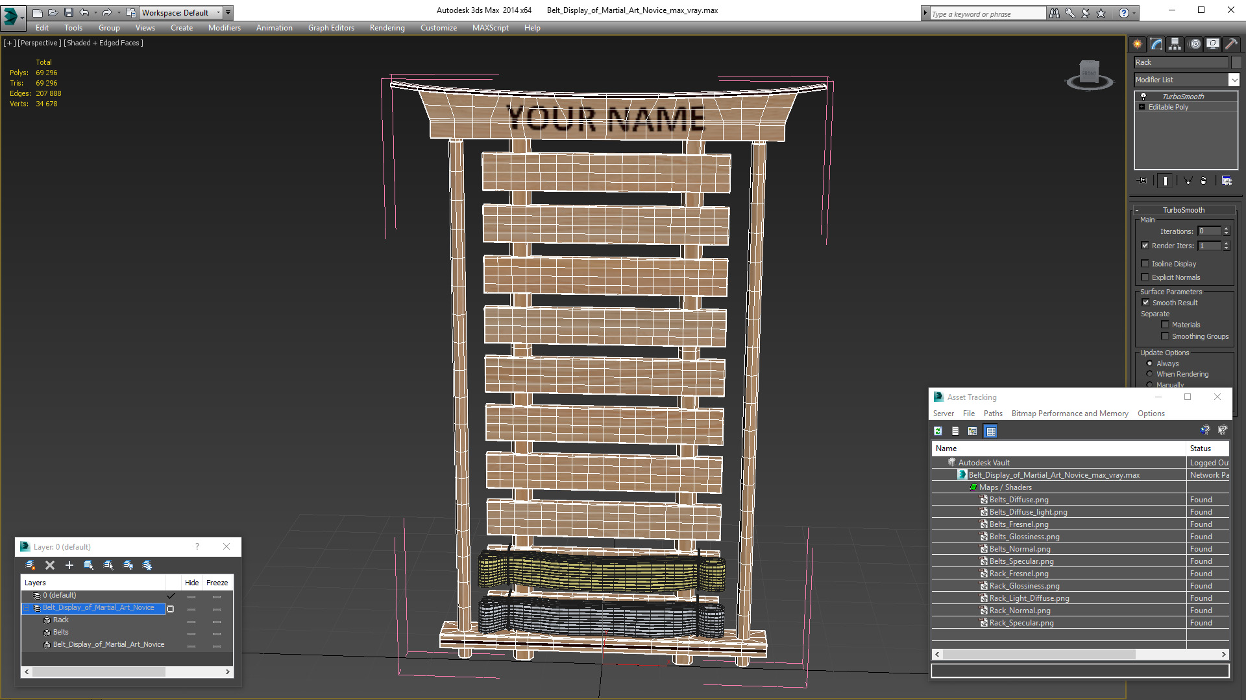This screenshot has width=1246, height=700.
Task: Enable the Isoline Display checkbox
Action: [1145, 264]
